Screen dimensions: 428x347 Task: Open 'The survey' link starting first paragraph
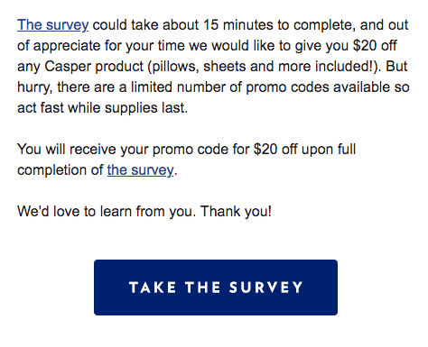point(52,25)
